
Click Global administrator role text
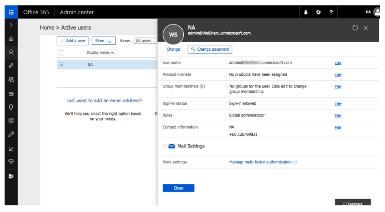coord(247,115)
